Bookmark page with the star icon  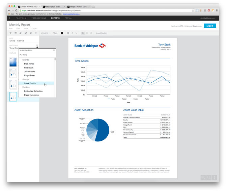[193, 10]
